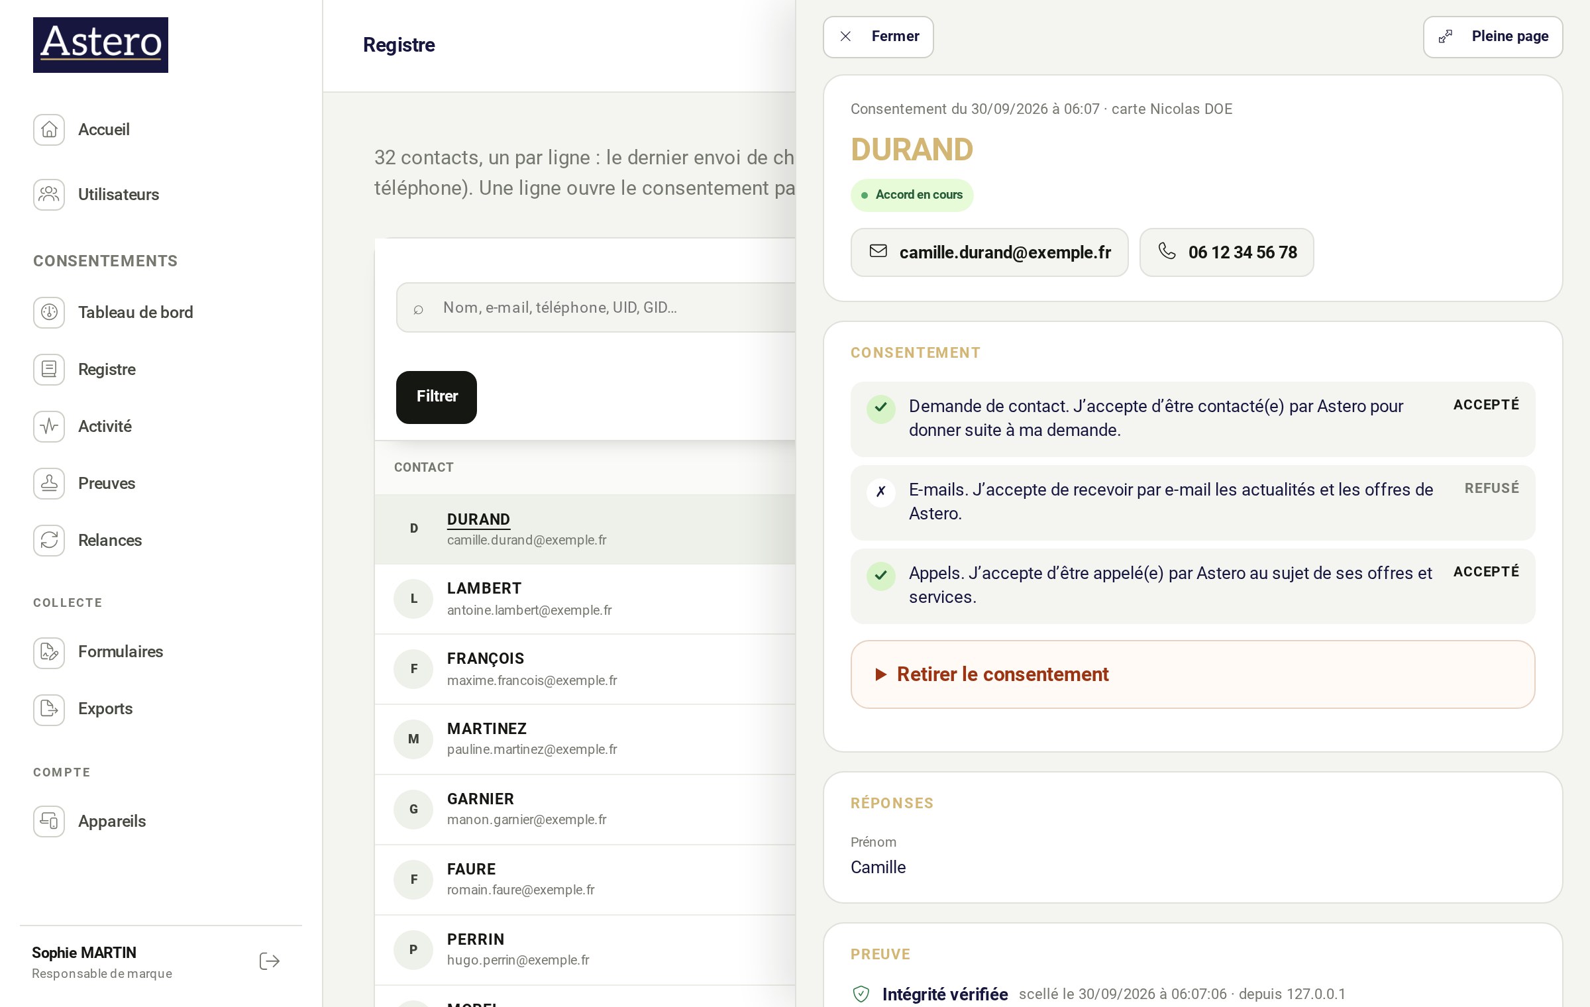Viewport: 1590px width, 1007px height.
Task: Click the Filtrer button
Action: pyautogui.click(x=437, y=397)
